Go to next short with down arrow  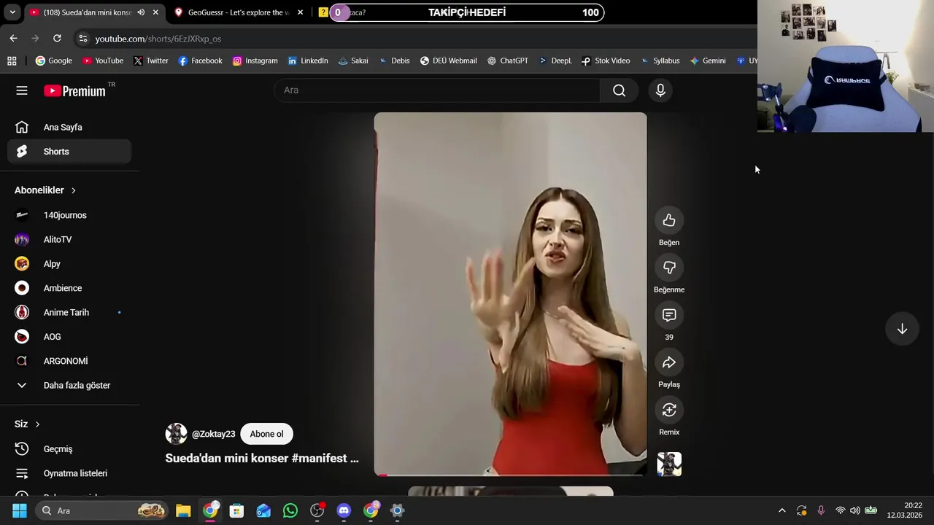point(902,329)
